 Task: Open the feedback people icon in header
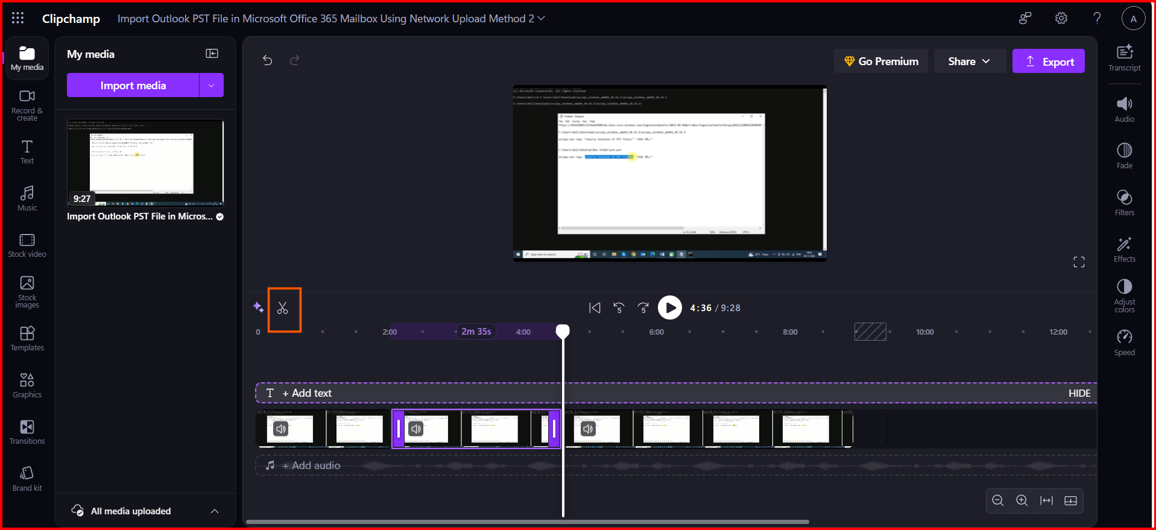pos(1025,18)
